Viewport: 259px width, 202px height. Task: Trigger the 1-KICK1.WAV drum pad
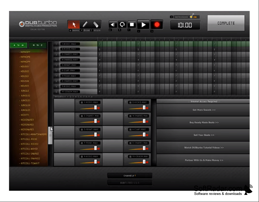(x=64, y=105)
